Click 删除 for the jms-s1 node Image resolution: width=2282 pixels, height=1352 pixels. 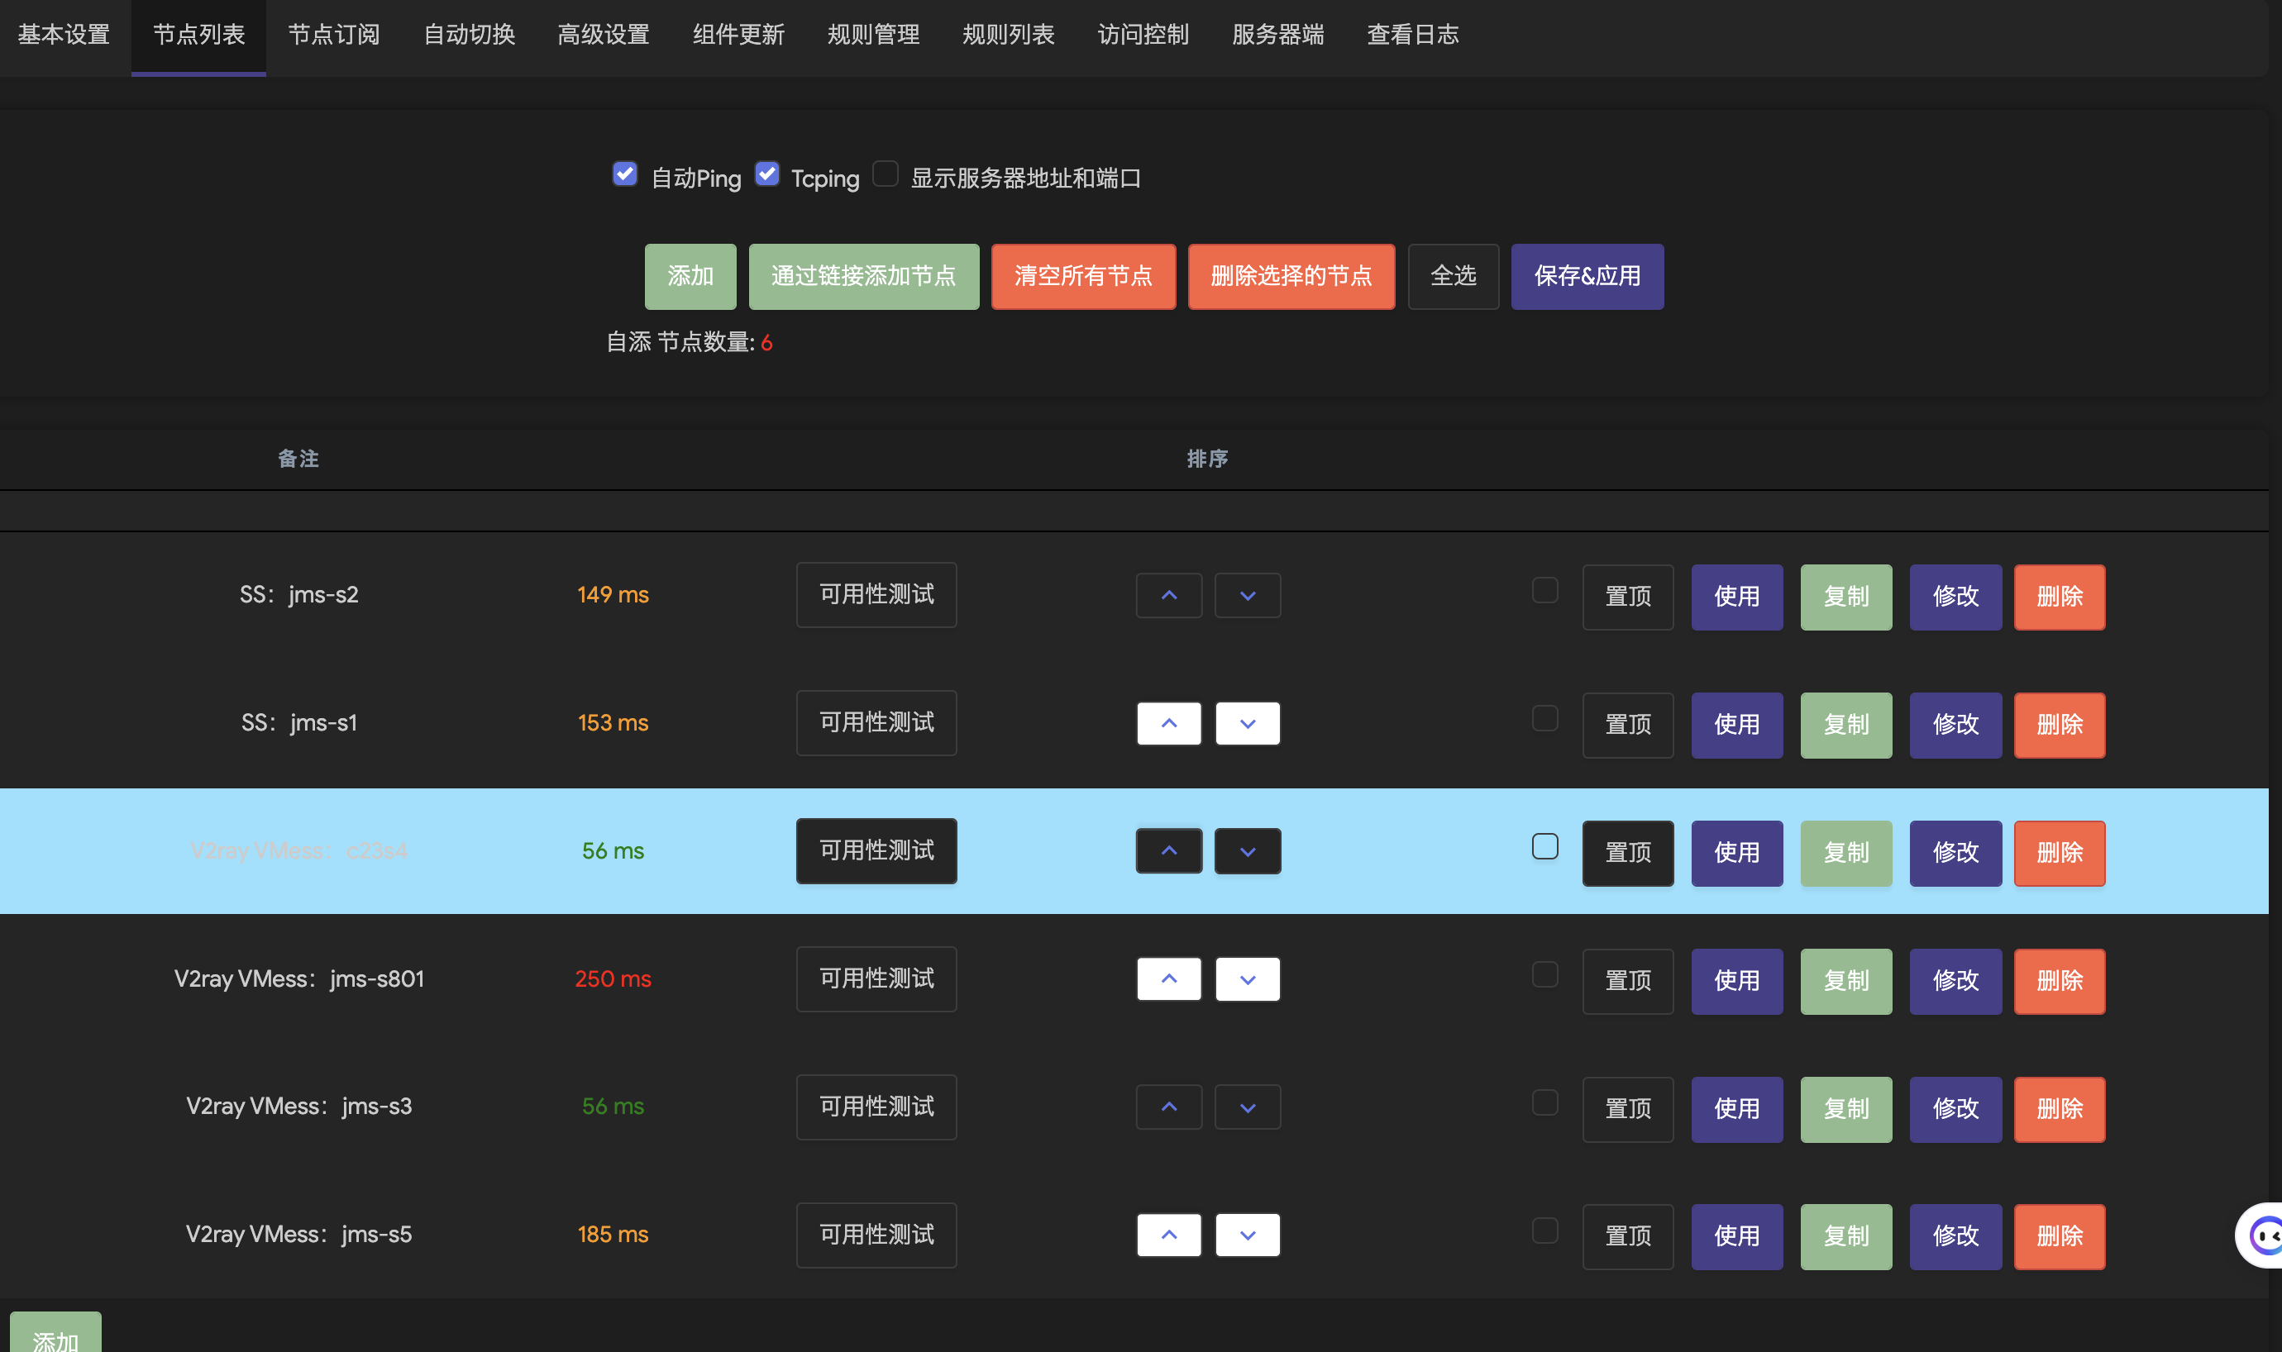(2059, 726)
